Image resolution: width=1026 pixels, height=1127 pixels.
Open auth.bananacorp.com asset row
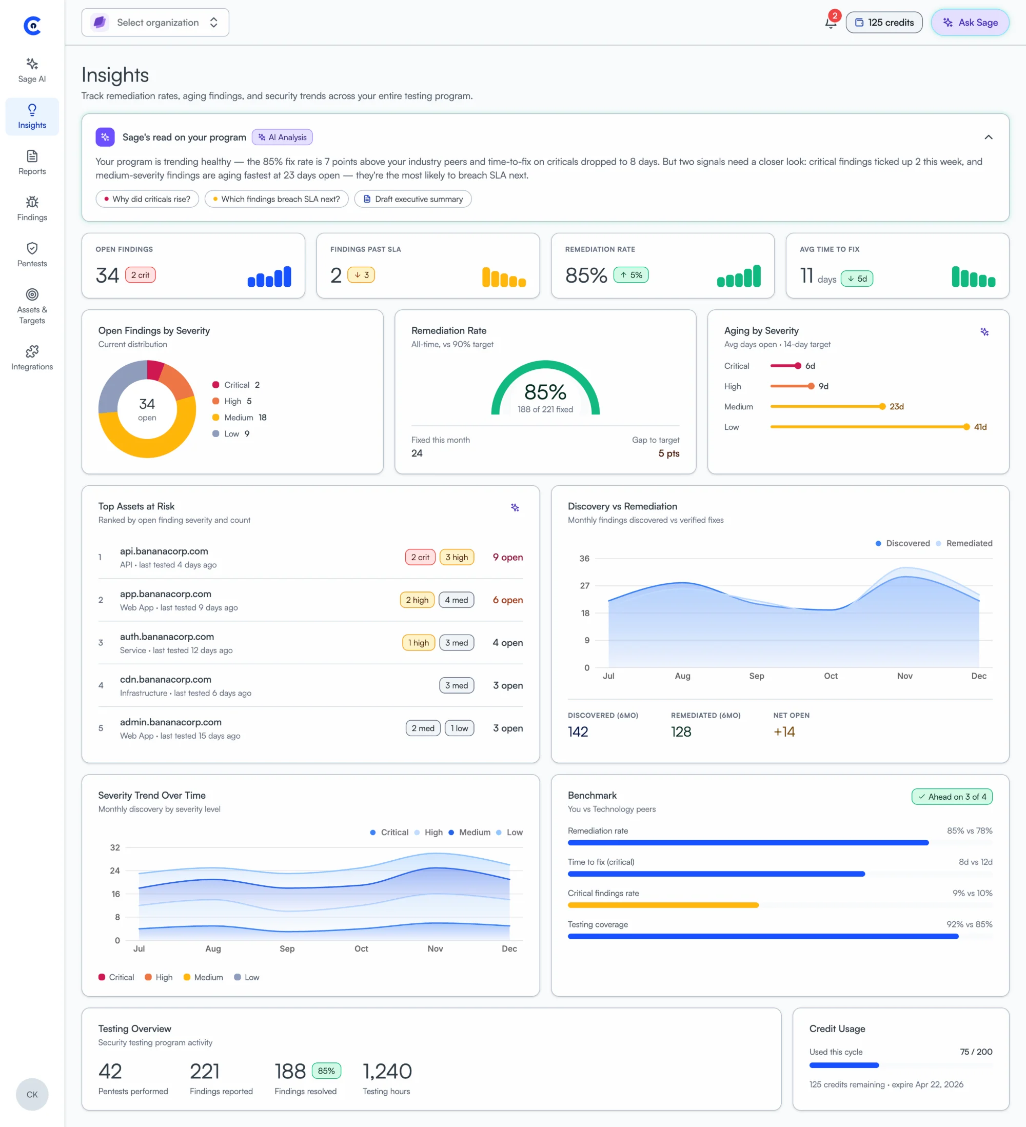[310, 643]
